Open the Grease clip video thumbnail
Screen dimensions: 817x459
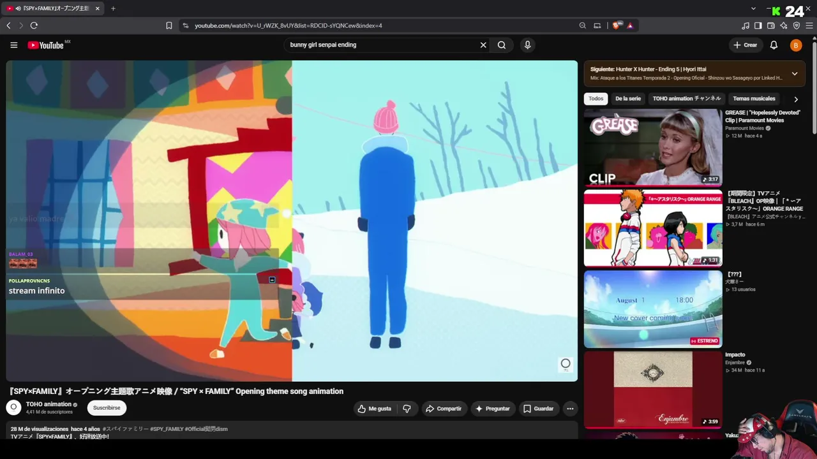[x=653, y=147]
